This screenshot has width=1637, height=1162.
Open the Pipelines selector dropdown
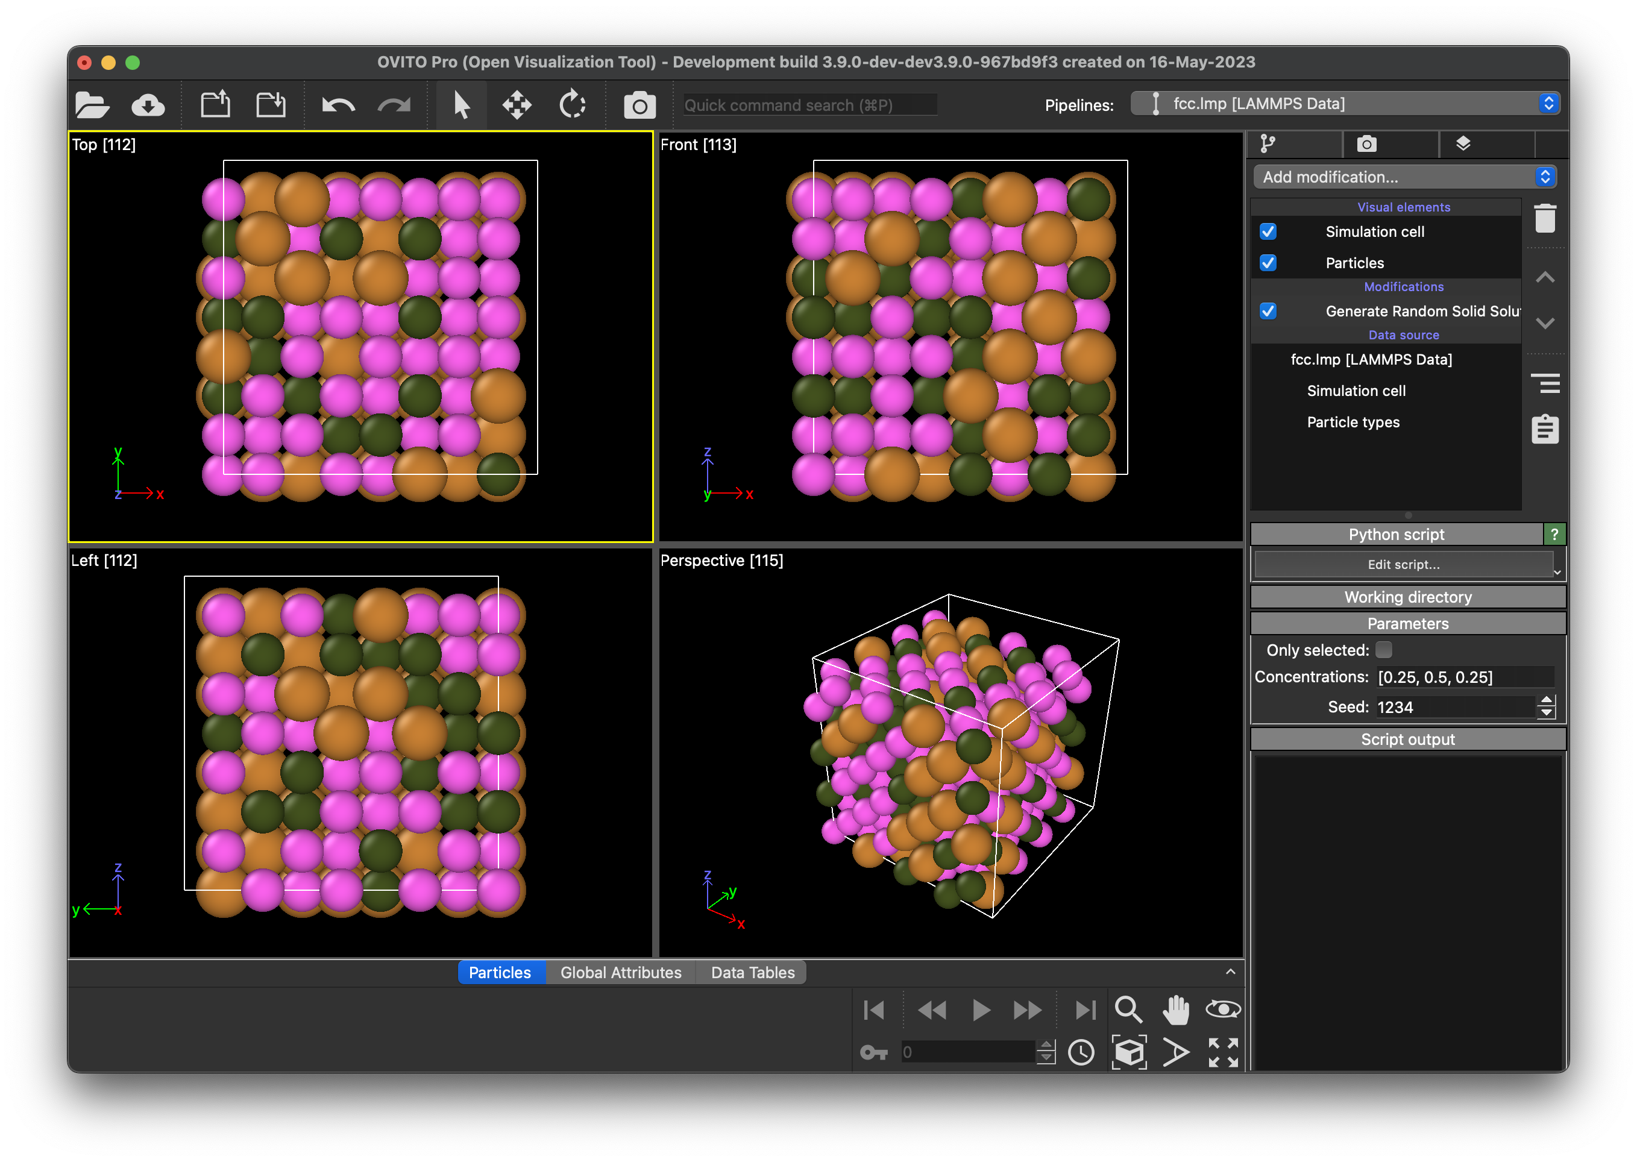1344,104
